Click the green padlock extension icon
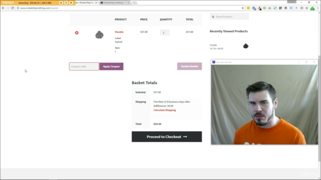 tap(312, 8)
